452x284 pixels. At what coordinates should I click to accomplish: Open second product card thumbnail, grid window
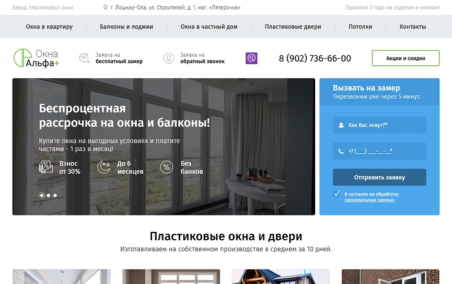(171, 277)
